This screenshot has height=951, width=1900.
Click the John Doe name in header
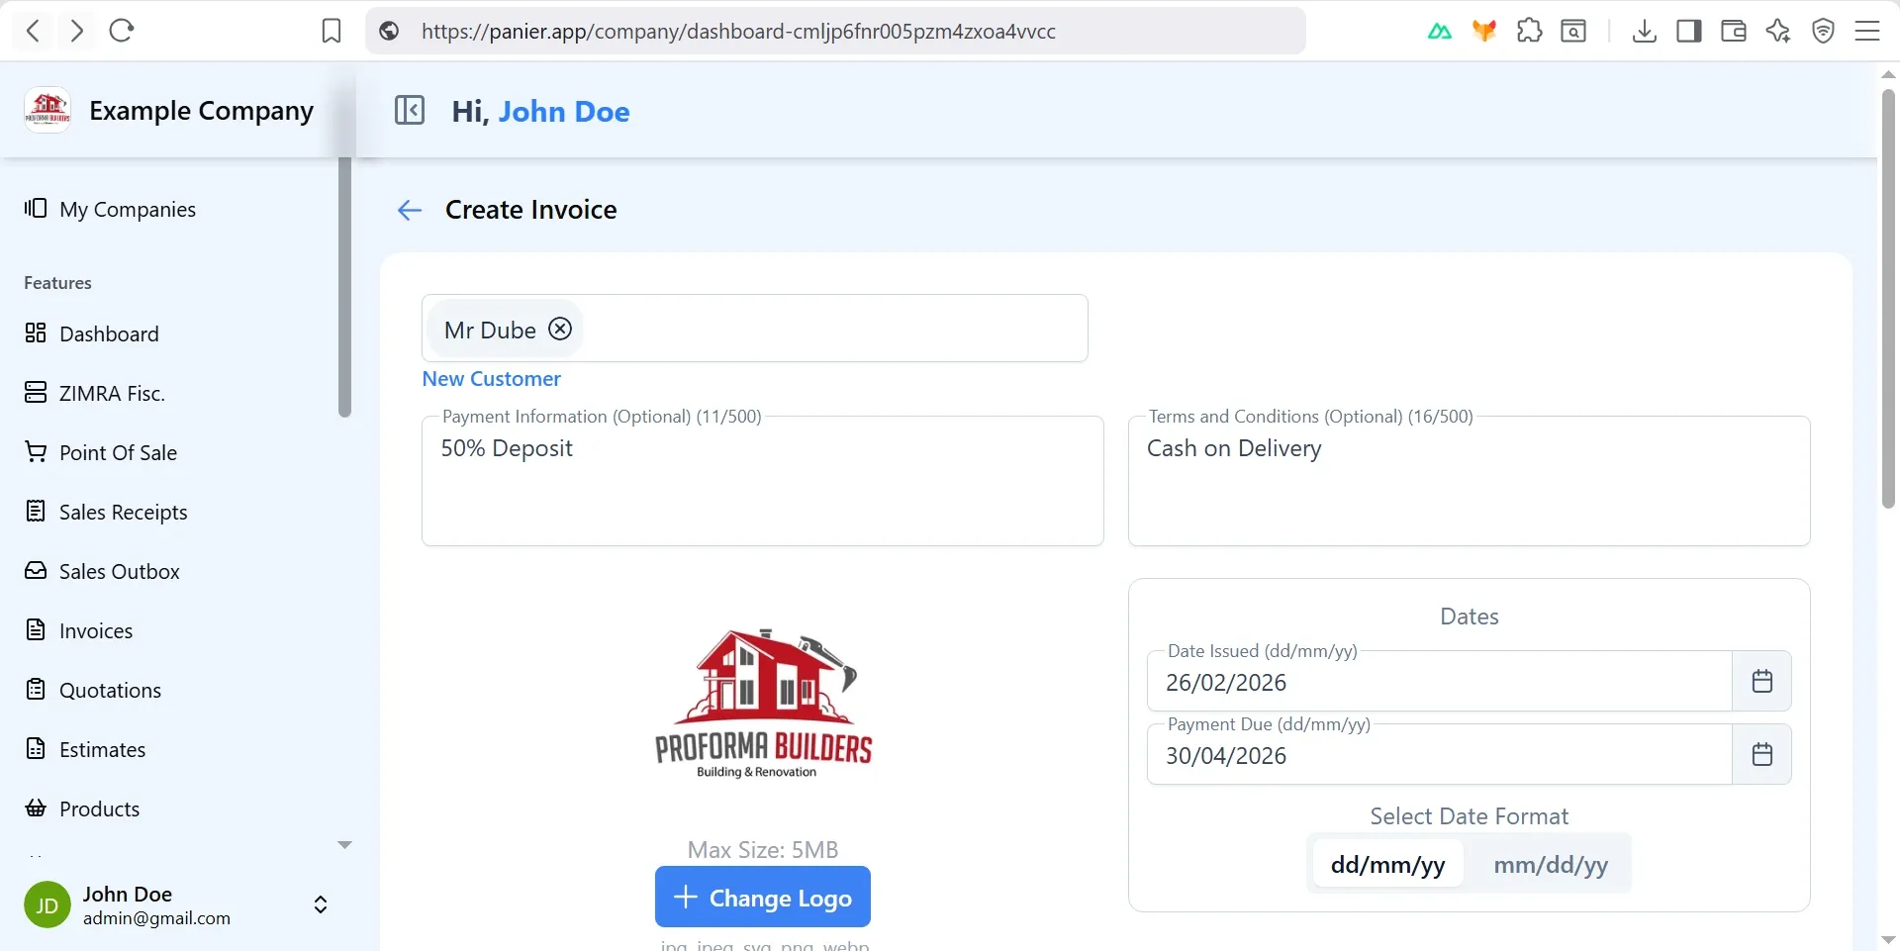564,111
